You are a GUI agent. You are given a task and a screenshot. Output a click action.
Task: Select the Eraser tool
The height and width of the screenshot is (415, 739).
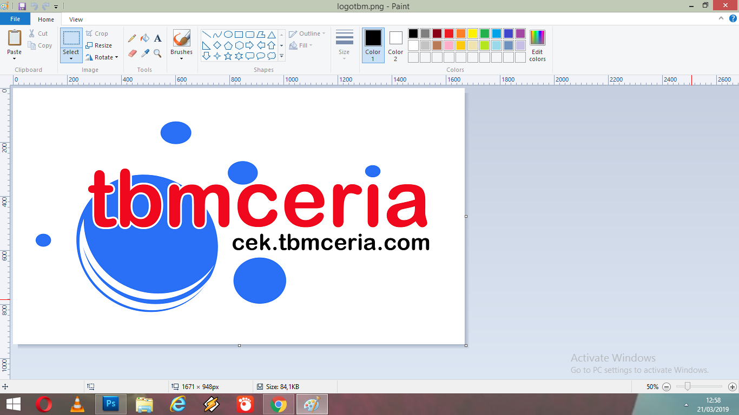[132, 52]
